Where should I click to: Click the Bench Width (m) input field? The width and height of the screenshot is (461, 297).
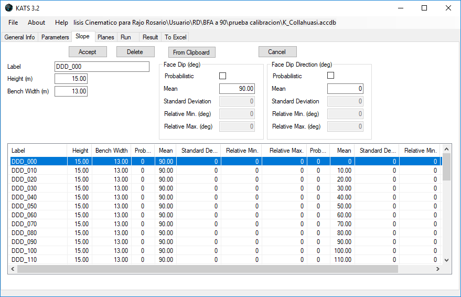[x=71, y=91]
